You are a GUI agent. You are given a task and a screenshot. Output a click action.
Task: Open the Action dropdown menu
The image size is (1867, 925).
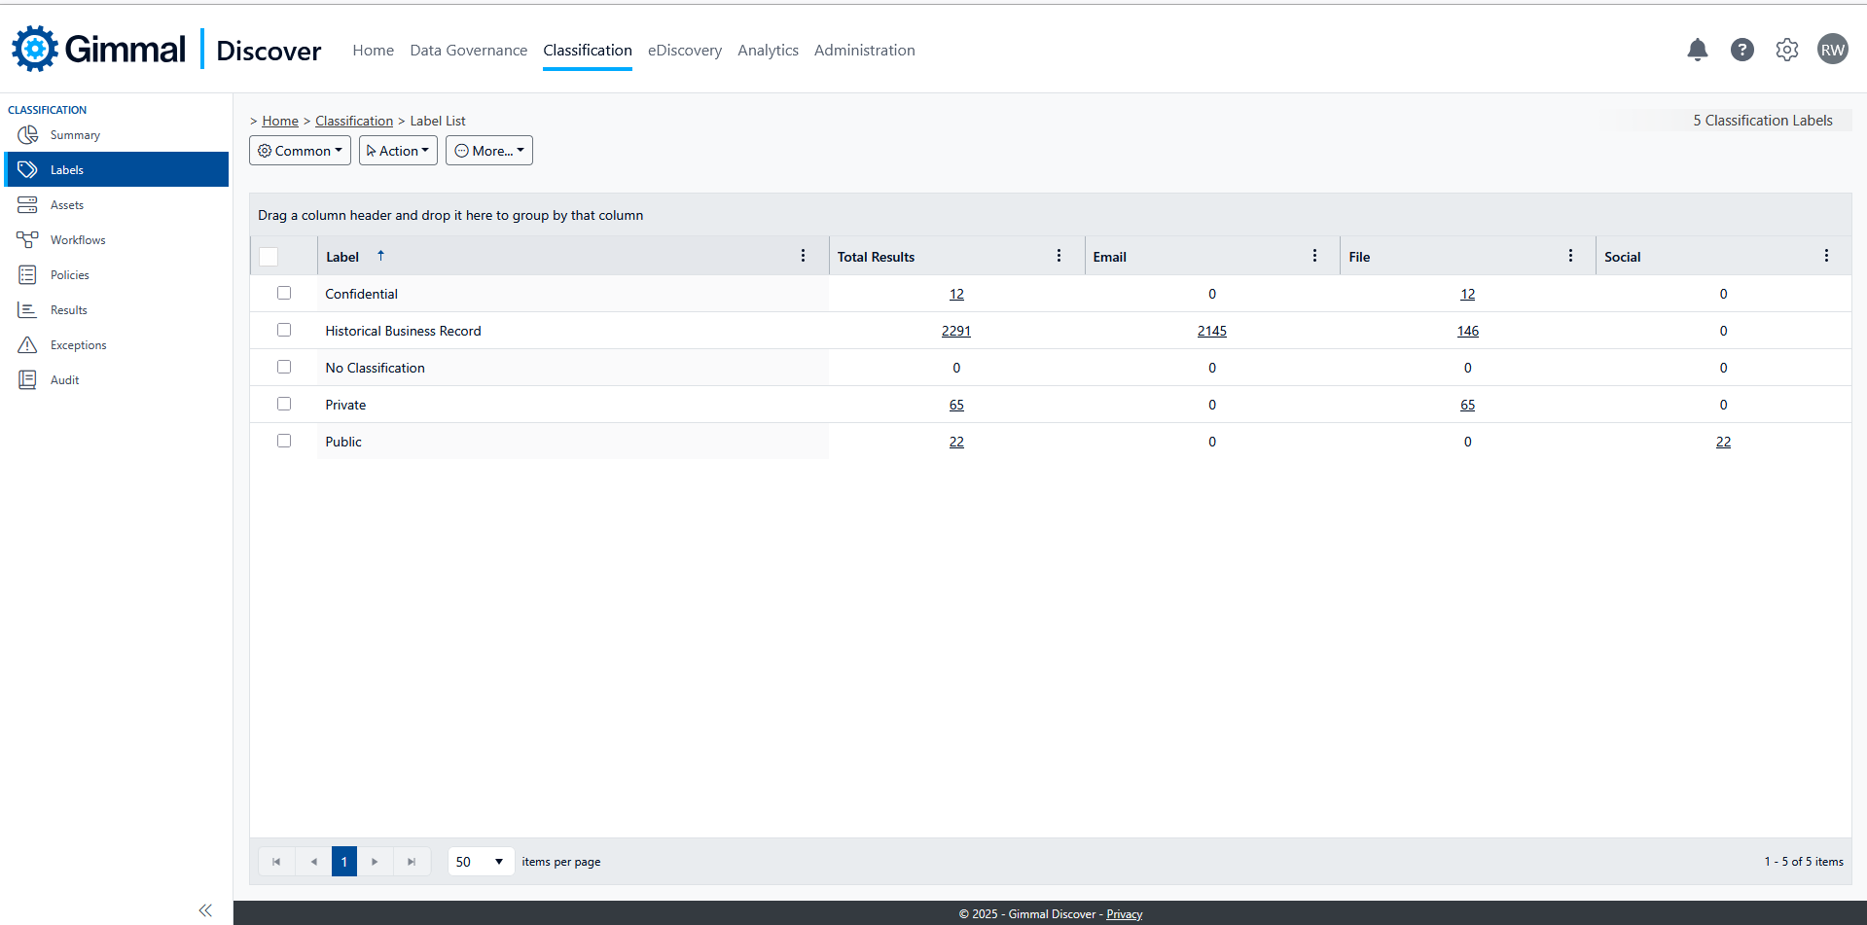tap(398, 151)
